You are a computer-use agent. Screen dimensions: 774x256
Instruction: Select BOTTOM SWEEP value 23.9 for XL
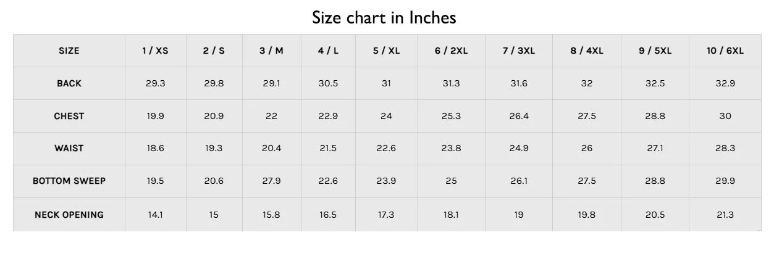pyautogui.click(x=386, y=181)
